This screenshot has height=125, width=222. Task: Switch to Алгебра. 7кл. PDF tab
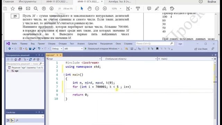click(120, 2)
